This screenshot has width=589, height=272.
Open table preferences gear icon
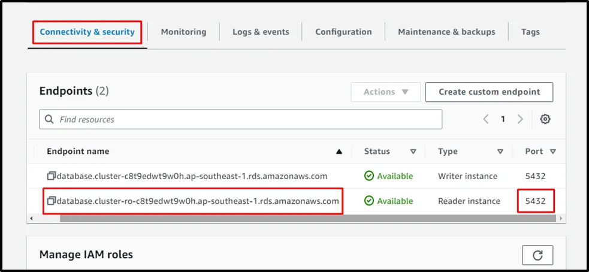click(x=545, y=119)
